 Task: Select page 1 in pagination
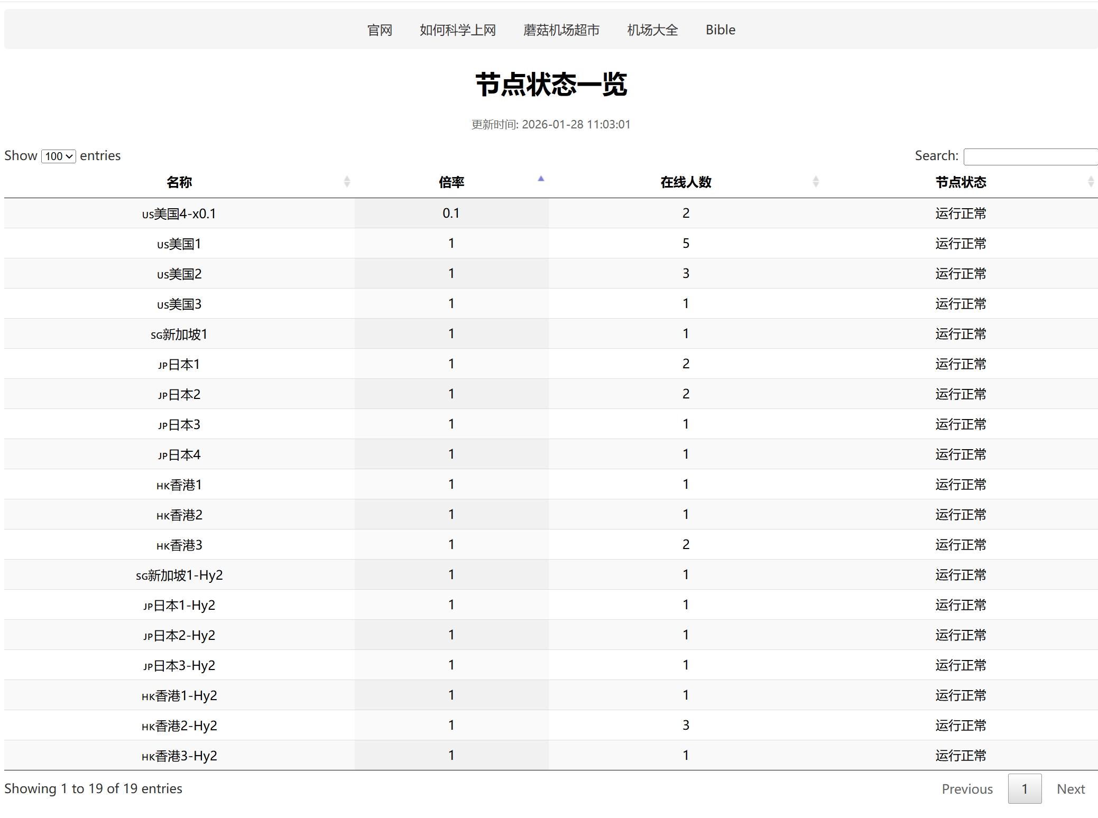pos(1024,789)
